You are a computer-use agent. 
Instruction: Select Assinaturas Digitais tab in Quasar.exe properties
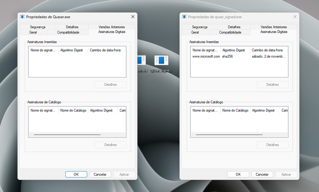click(112, 32)
